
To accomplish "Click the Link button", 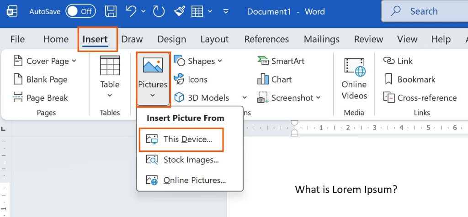I will pyautogui.click(x=398, y=61).
